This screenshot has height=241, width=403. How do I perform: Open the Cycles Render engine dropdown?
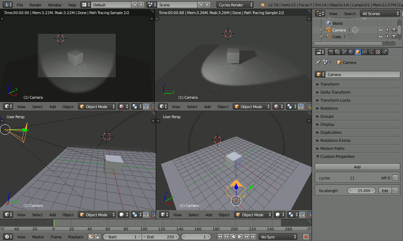235,5
